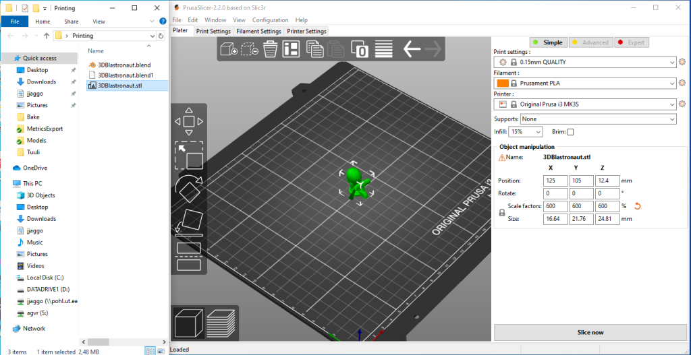Viewport: 691px width, 355px height.
Task: Open the Edit menu
Action: click(x=192, y=20)
